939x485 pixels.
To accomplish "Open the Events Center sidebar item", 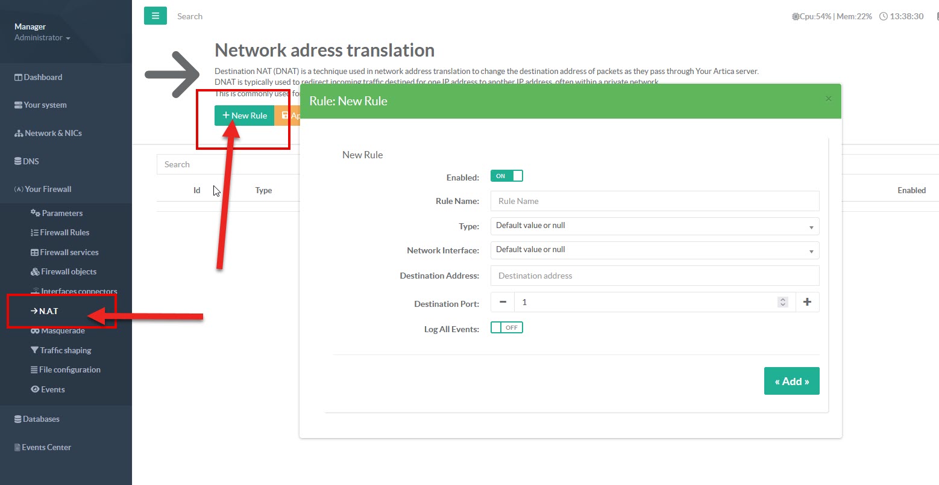I will click(46, 447).
